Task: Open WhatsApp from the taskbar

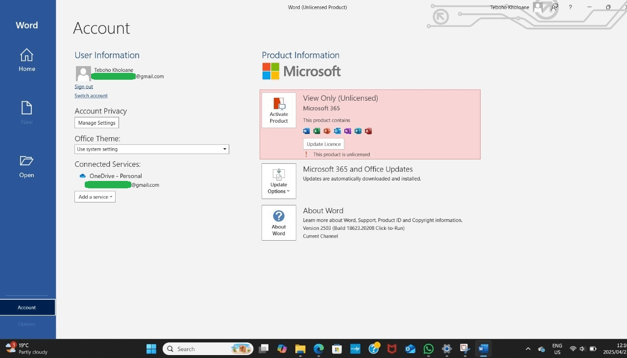Action: (x=429, y=349)
